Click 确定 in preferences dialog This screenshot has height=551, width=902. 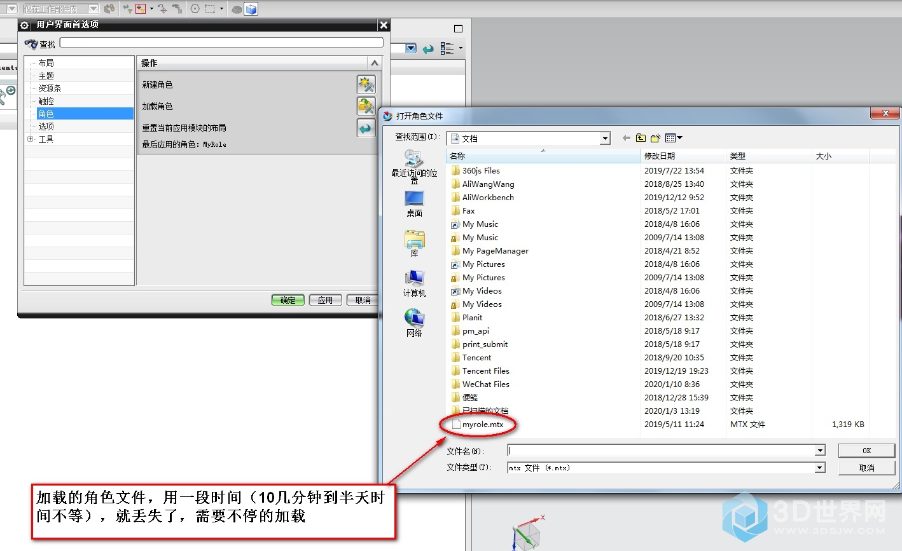(x=288, y=300)
